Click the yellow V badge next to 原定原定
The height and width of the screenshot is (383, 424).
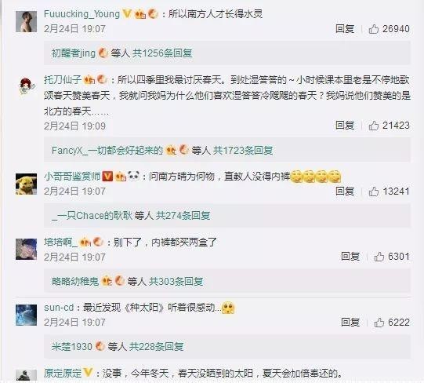pyautogui.click(x=88, y=373)
